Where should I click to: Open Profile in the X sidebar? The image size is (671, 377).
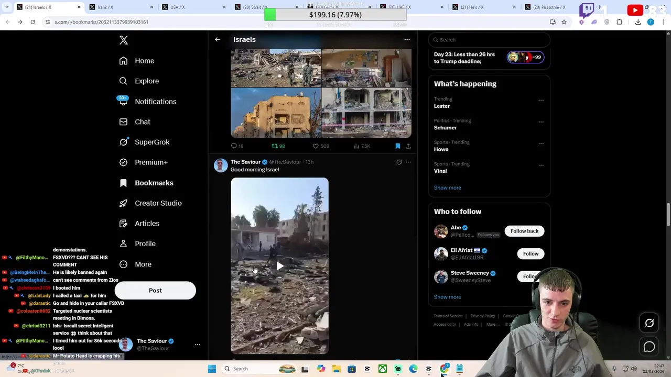[137, 243]
